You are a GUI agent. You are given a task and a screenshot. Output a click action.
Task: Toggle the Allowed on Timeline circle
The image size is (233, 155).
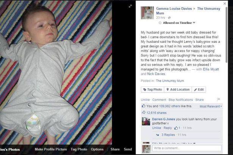[x=160, y=23]
